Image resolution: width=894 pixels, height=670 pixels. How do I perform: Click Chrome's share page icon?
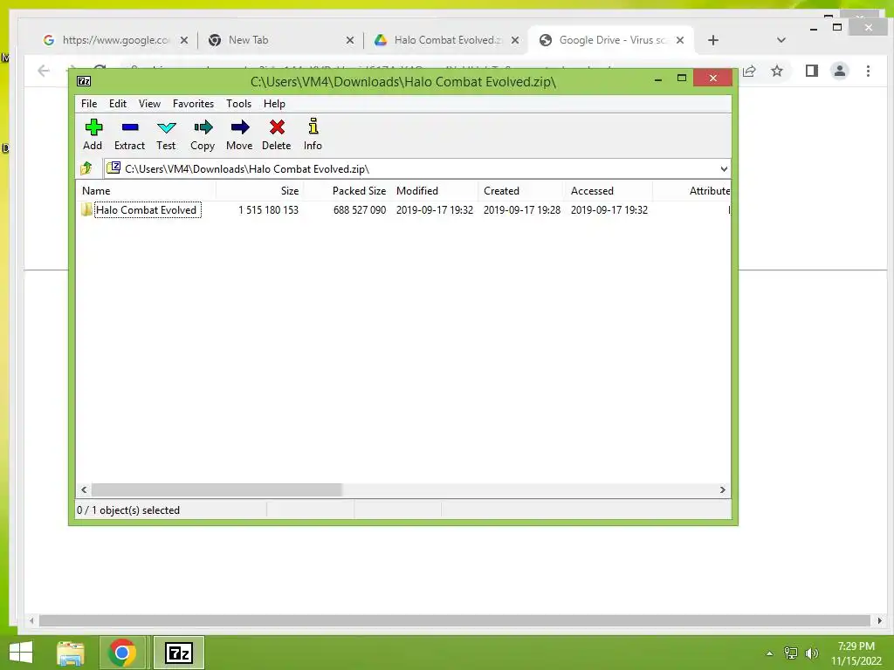tap(749, 71)
